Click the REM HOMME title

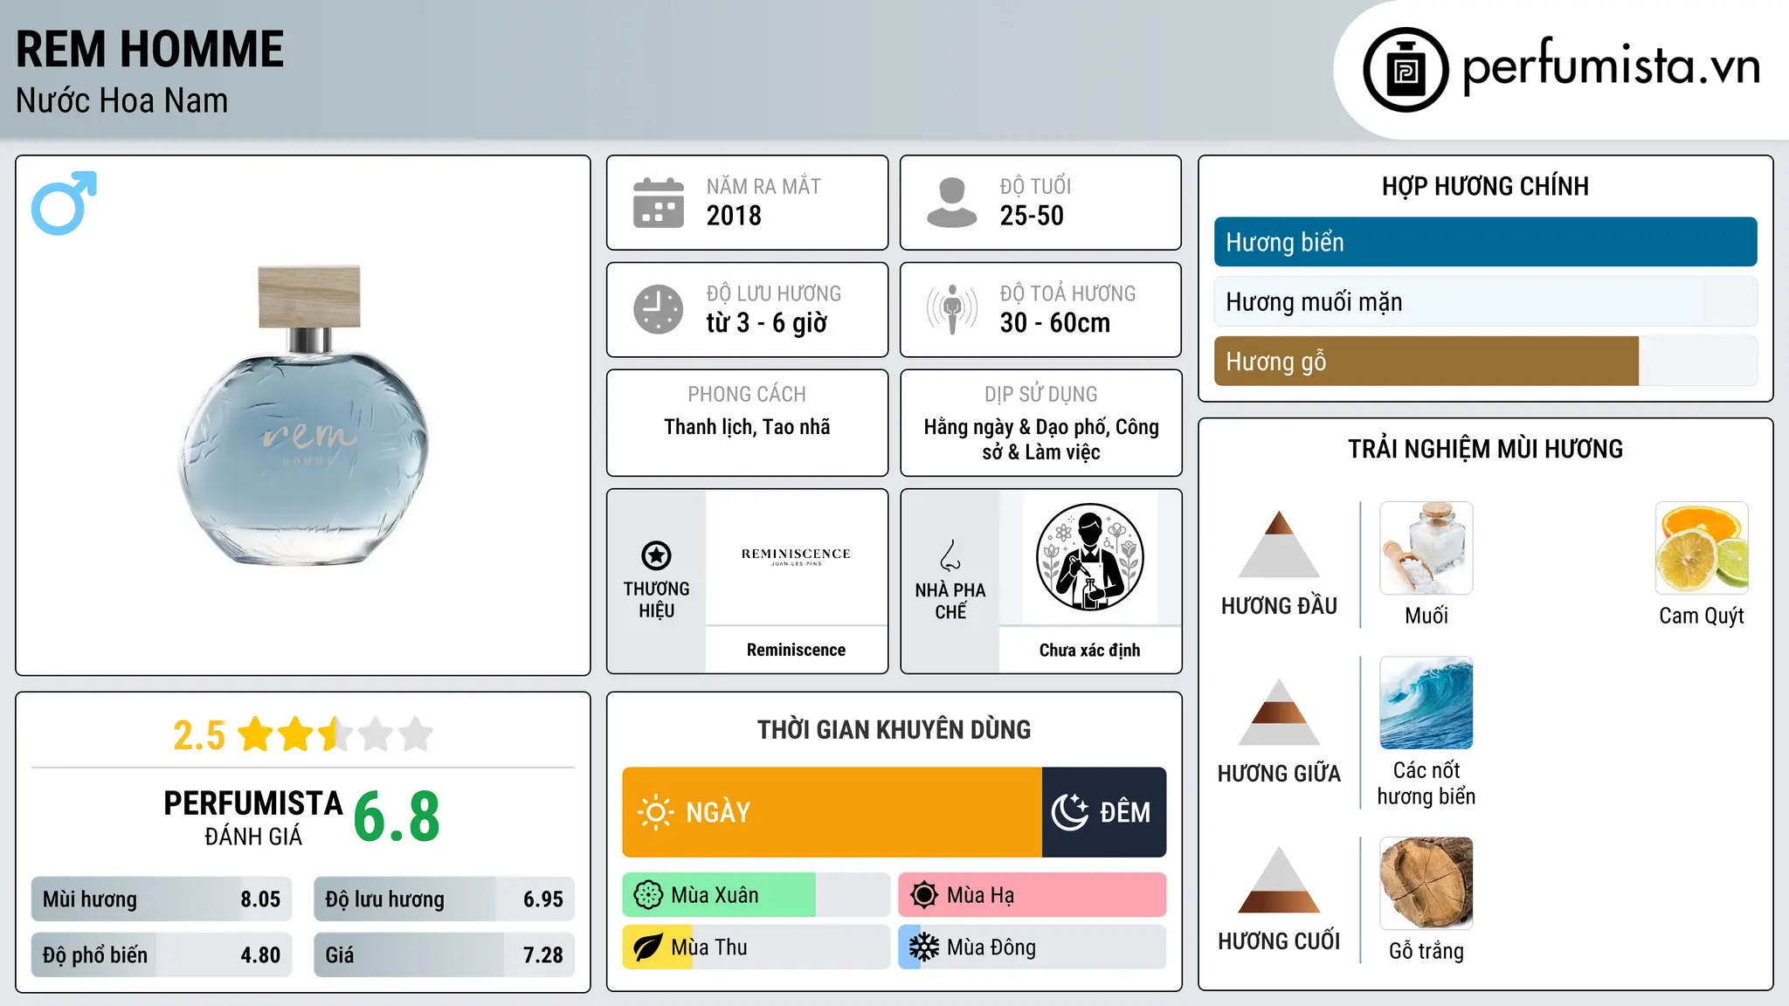[x=149, y=49]
